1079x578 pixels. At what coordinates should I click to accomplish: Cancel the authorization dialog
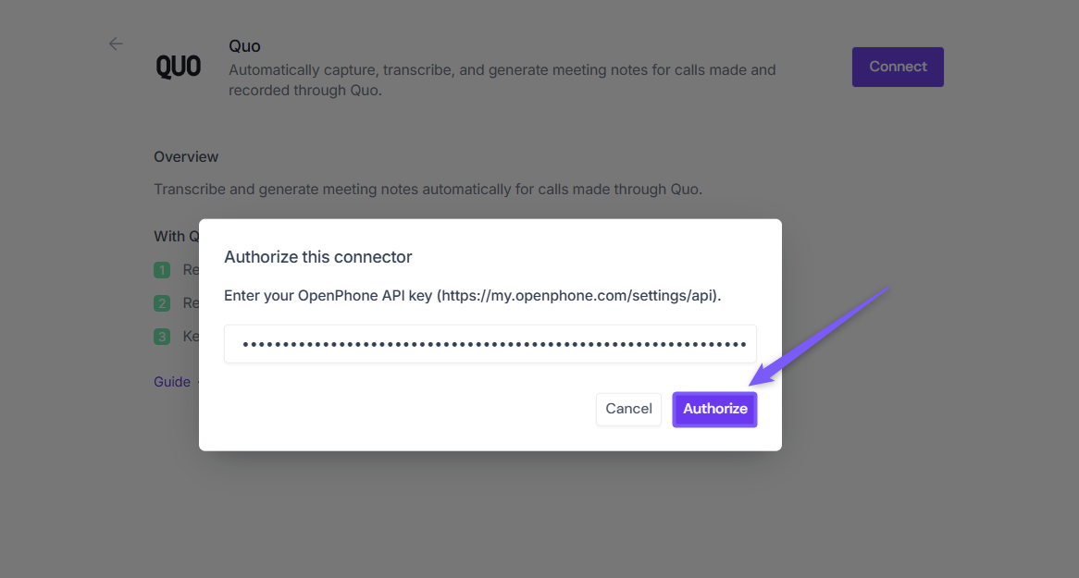[629, 409]
